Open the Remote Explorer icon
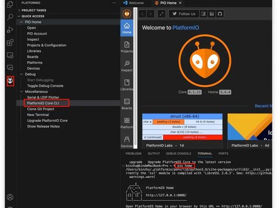The width and height of the screenshot is (277, 208). click(x=10, y=55)
